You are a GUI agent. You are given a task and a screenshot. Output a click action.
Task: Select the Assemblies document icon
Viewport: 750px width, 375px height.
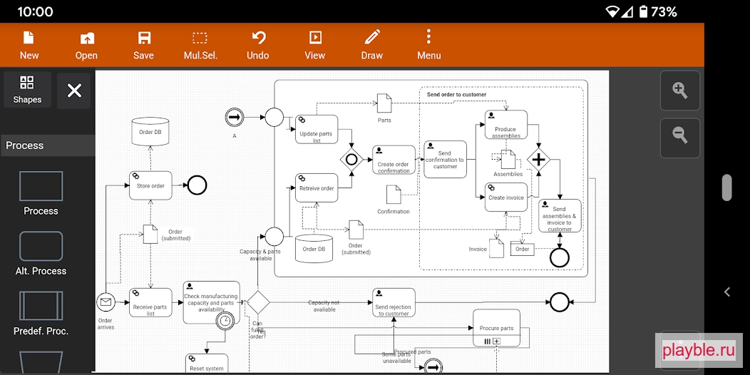508,159
